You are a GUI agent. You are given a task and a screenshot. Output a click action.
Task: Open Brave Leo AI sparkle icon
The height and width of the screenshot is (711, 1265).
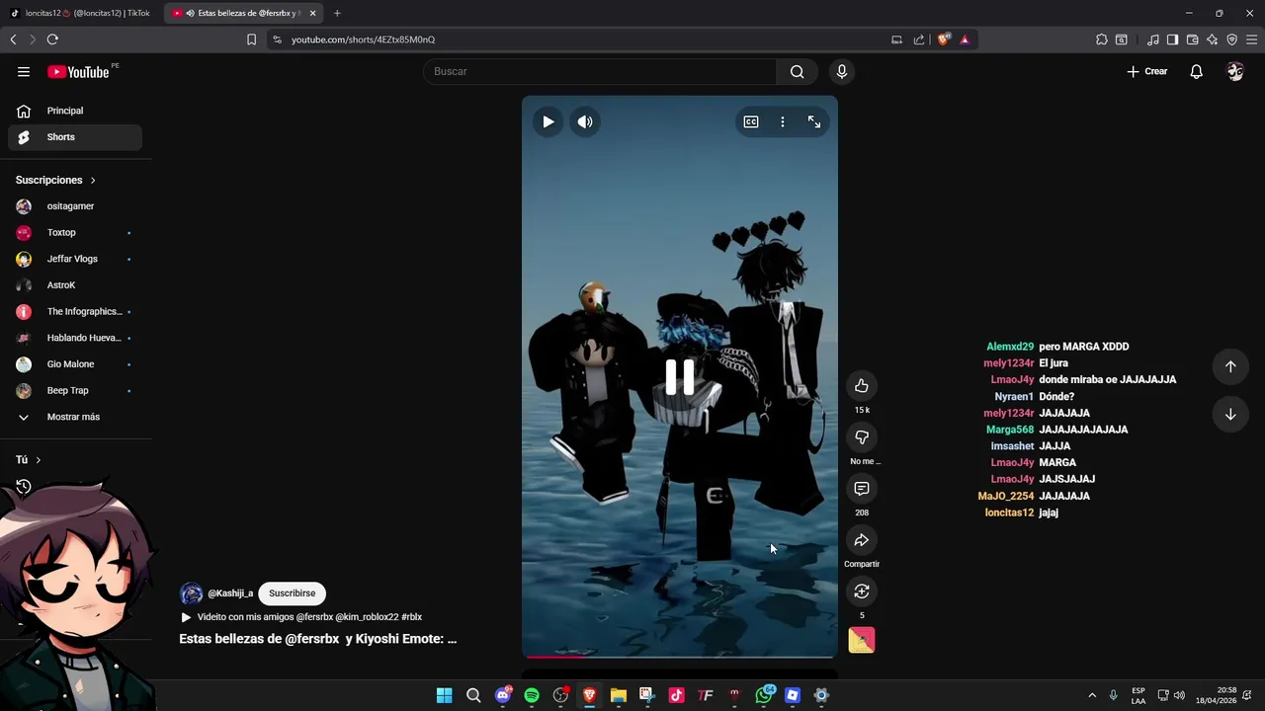(x=1212, y=39)
